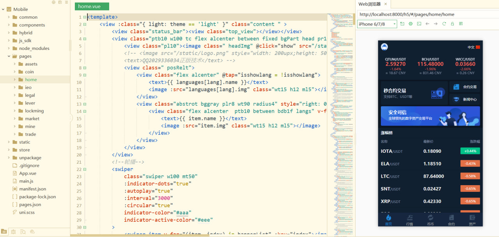Click the URL address input field
The height and width of the screenshot is (237, 499).
pos(427,14)
